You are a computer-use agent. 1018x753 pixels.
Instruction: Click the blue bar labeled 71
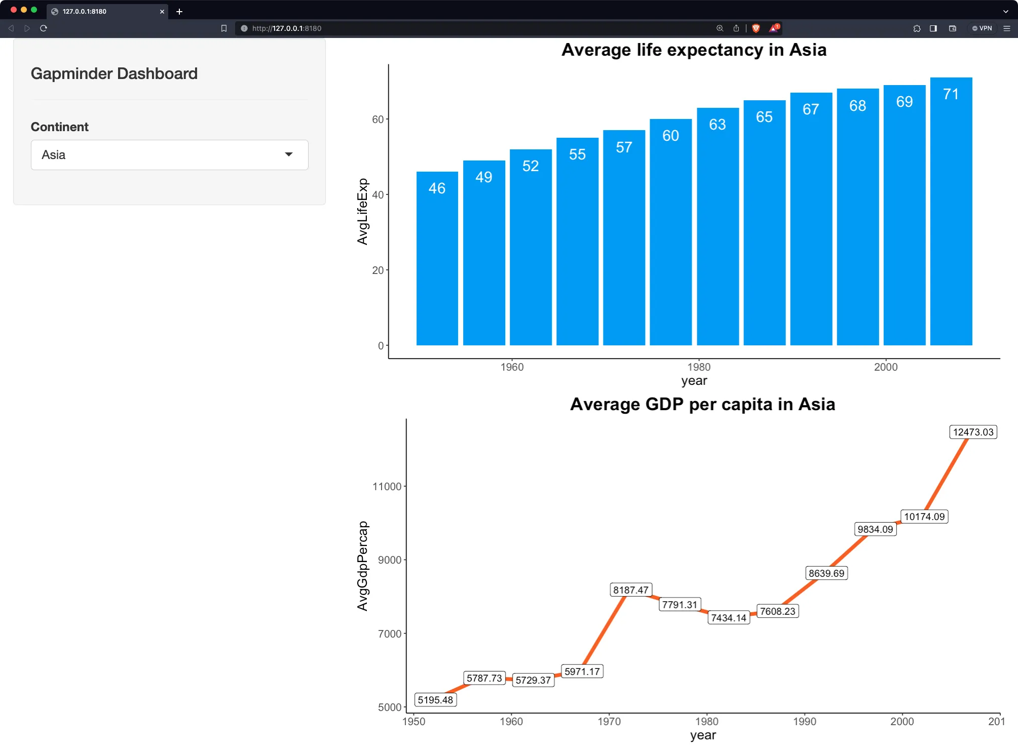(951, 213)
